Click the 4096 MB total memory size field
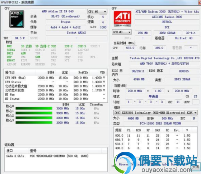 (x=139, y=79)
